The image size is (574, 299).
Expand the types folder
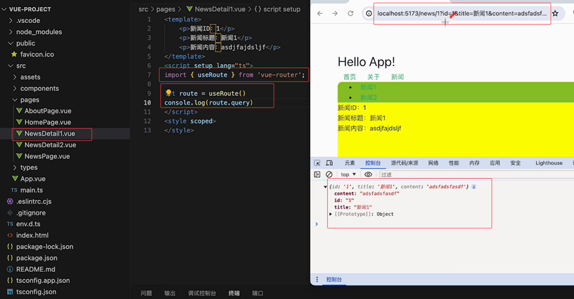tap(29, 168)
